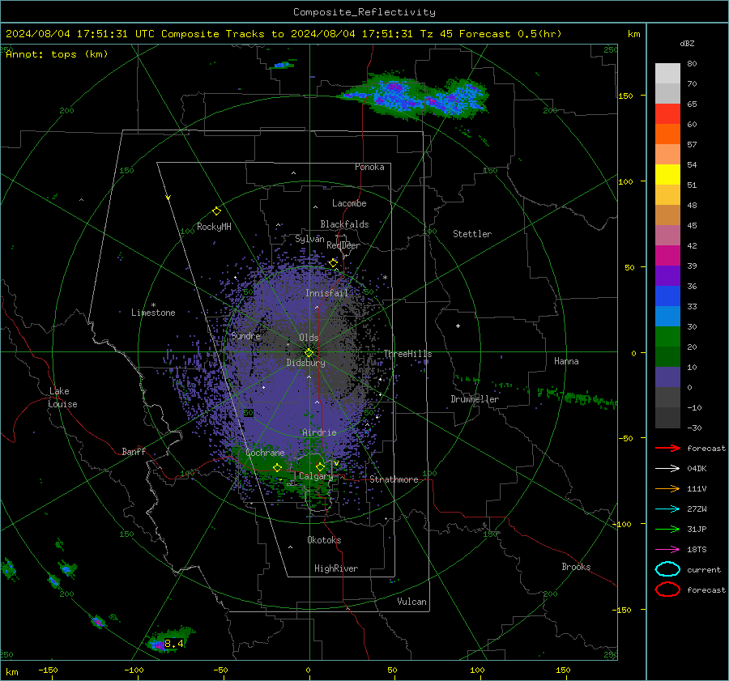Pick the bright green 20-30 dBZ swatch

(667, 337)
